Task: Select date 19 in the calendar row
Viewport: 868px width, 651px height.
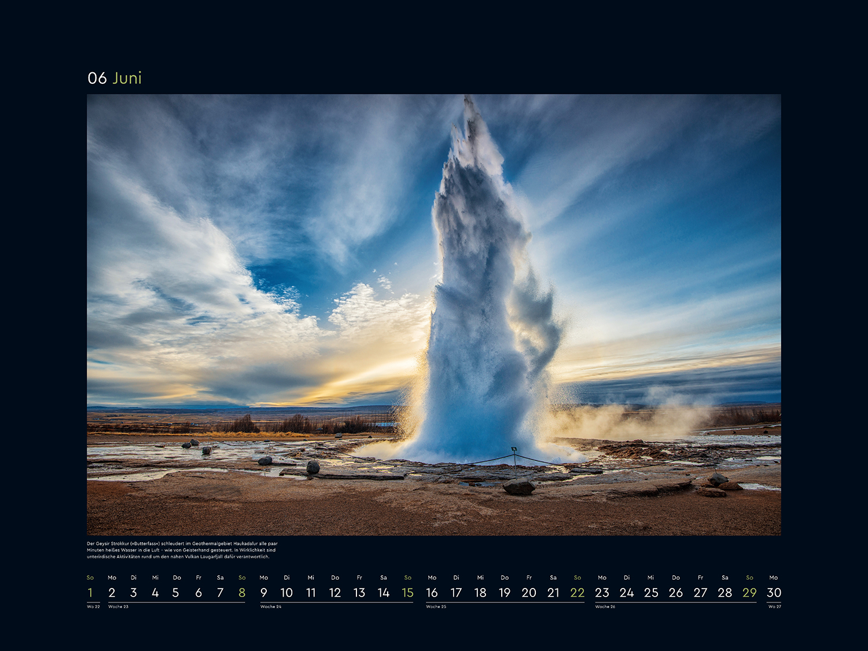Action: (x=505, y=593)
